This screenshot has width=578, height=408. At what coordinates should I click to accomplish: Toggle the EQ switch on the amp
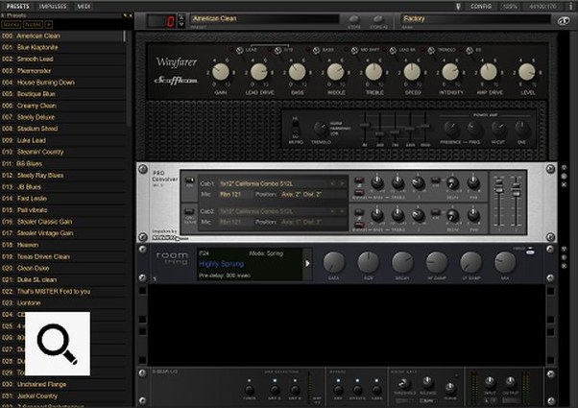[470, 50]
